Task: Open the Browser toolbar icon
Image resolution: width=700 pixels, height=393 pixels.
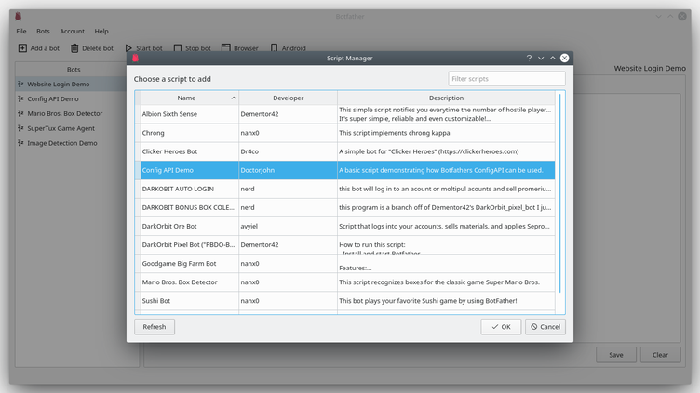Action: (x=225, y=48)
